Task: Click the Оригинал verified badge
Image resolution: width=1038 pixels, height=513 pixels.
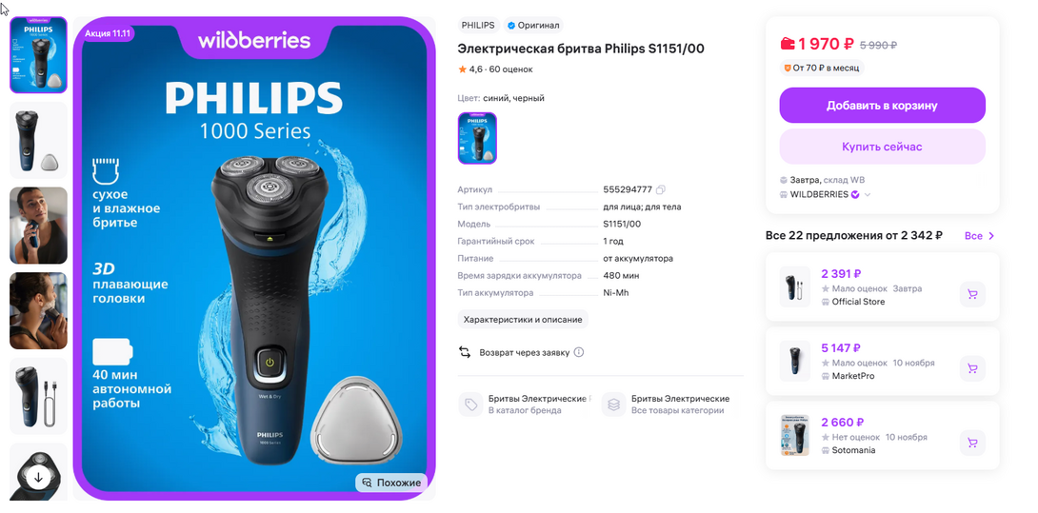Action: click(x=533, y=25)
